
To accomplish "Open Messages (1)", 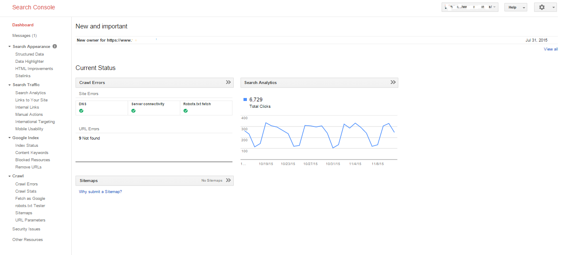I will click(x=25, y=36).
